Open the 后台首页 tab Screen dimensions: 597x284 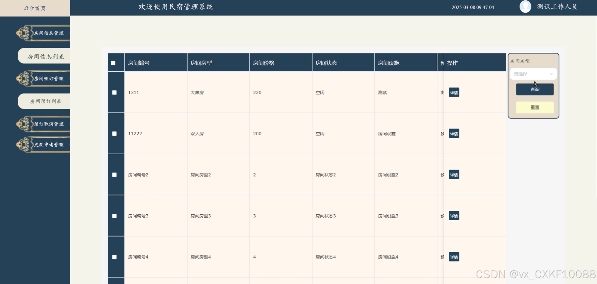(x=35, y=8)
